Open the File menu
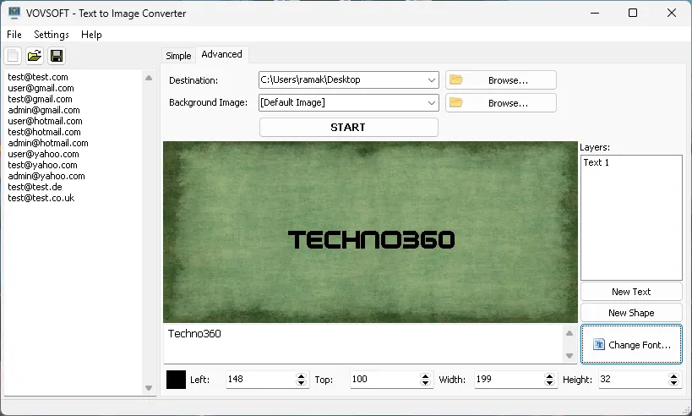This screenshot has width=692, height=416. (x=14, y=35)
